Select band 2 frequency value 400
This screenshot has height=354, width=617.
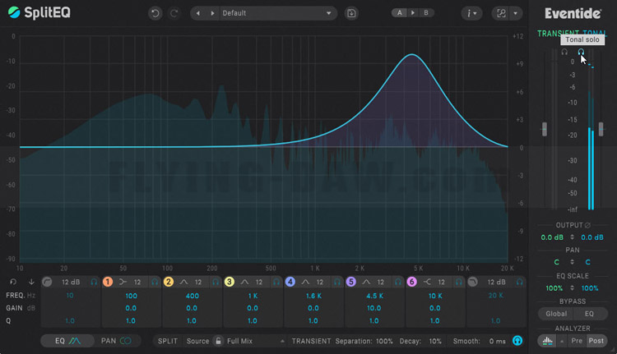point(192,296)
